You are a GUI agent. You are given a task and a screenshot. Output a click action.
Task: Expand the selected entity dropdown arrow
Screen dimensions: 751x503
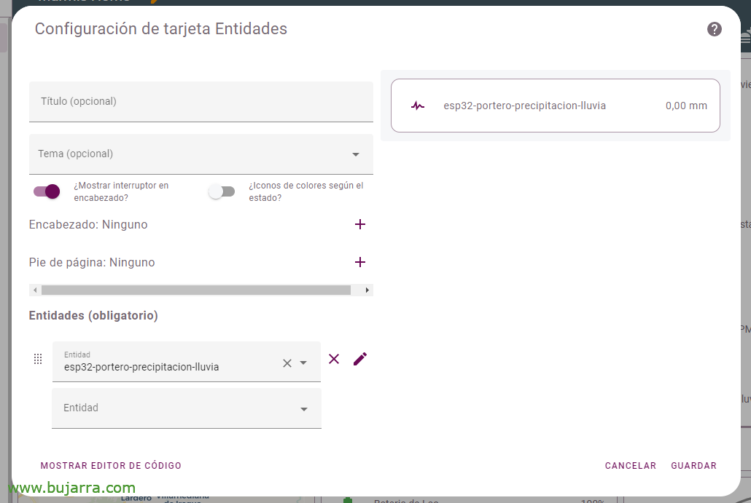coord(304,363)
